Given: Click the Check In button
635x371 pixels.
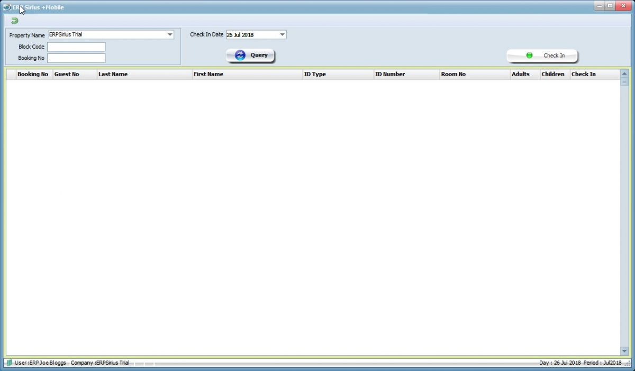Looking at the screenshot, I should click(542, 55).
